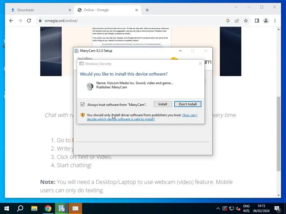Close the Downloads tab

click(x=70, y=10)
